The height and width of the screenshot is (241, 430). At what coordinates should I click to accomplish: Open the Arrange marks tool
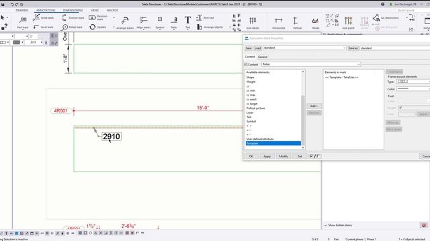125,22
